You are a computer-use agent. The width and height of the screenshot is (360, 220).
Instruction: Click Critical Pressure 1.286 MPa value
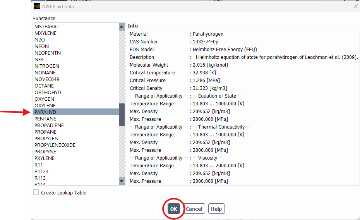[206, 81]
